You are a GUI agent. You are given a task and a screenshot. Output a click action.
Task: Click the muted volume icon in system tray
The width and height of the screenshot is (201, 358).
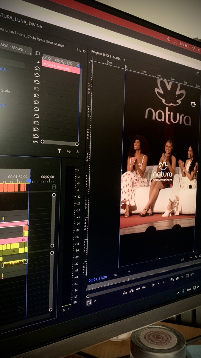point(198,287)
